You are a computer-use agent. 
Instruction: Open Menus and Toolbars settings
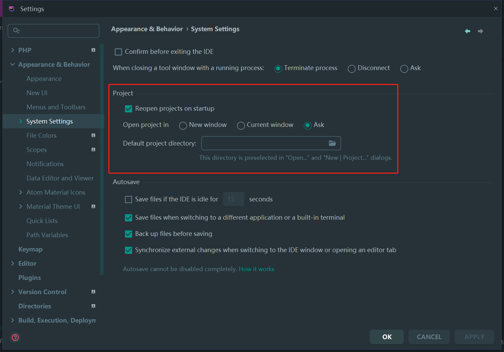coord(56,107)
